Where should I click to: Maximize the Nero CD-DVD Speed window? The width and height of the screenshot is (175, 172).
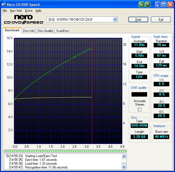(164, 5)
